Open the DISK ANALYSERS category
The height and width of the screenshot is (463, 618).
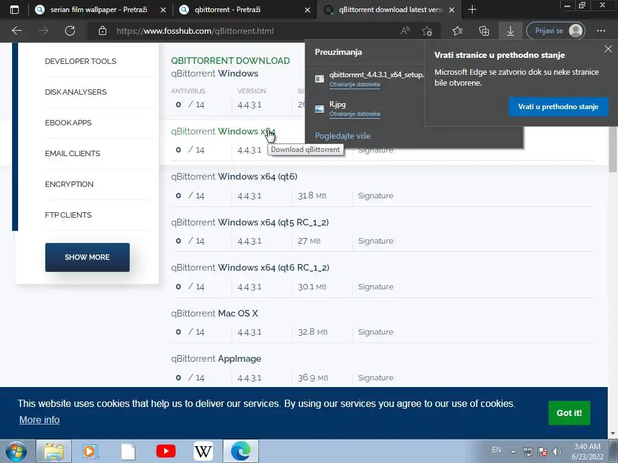(x=75, y=92)
